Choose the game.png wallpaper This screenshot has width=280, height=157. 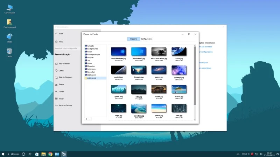[x=119, y=92]
